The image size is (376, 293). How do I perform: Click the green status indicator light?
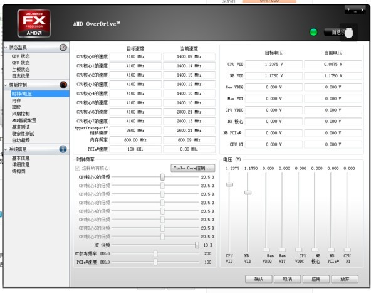pyautogui.click(x=313, y=32)
